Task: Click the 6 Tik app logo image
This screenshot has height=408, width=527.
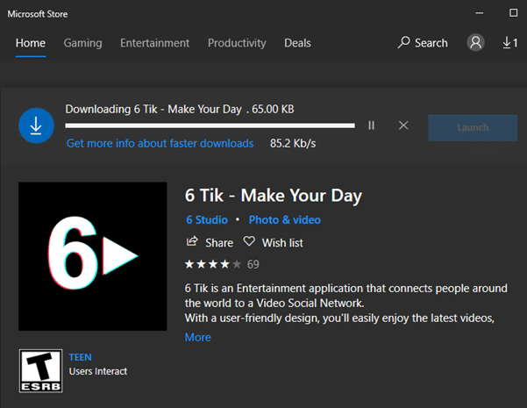Action: click(x=93, y=256)
